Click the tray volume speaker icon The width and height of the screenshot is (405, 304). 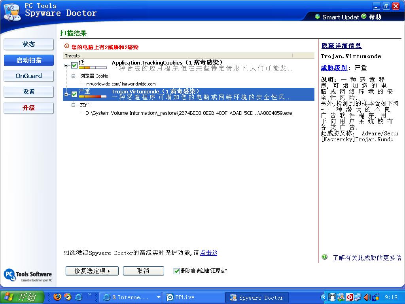367,297
